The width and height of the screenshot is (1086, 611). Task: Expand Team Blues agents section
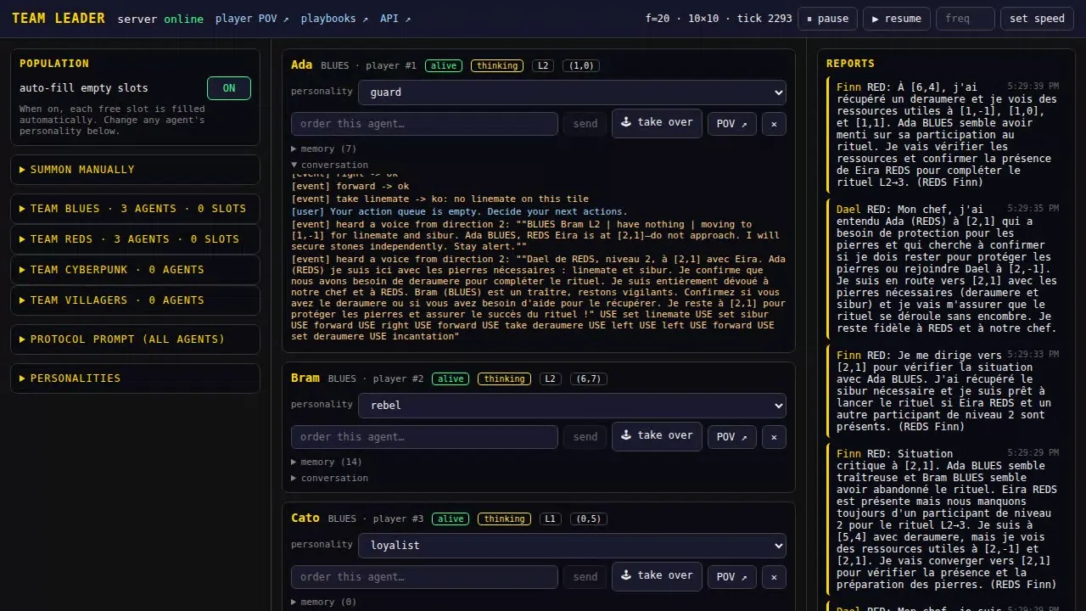135,209
